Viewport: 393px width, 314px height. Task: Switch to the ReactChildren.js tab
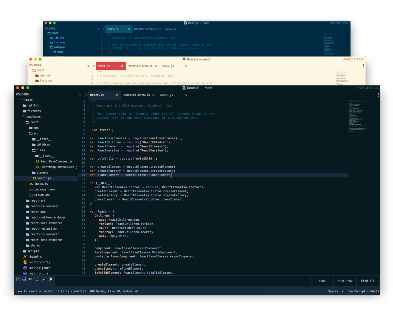pyautogui.click(x=137, y=95)
